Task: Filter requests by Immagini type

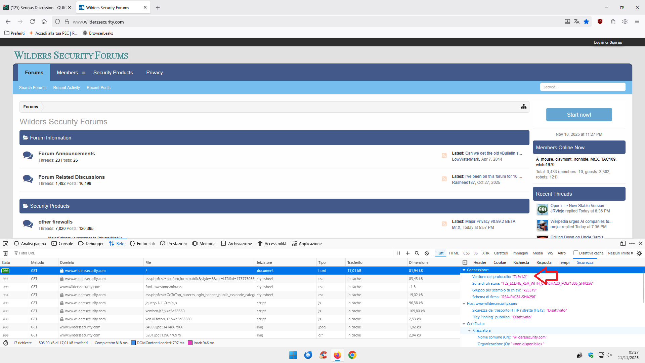Action: pos(520,253)
